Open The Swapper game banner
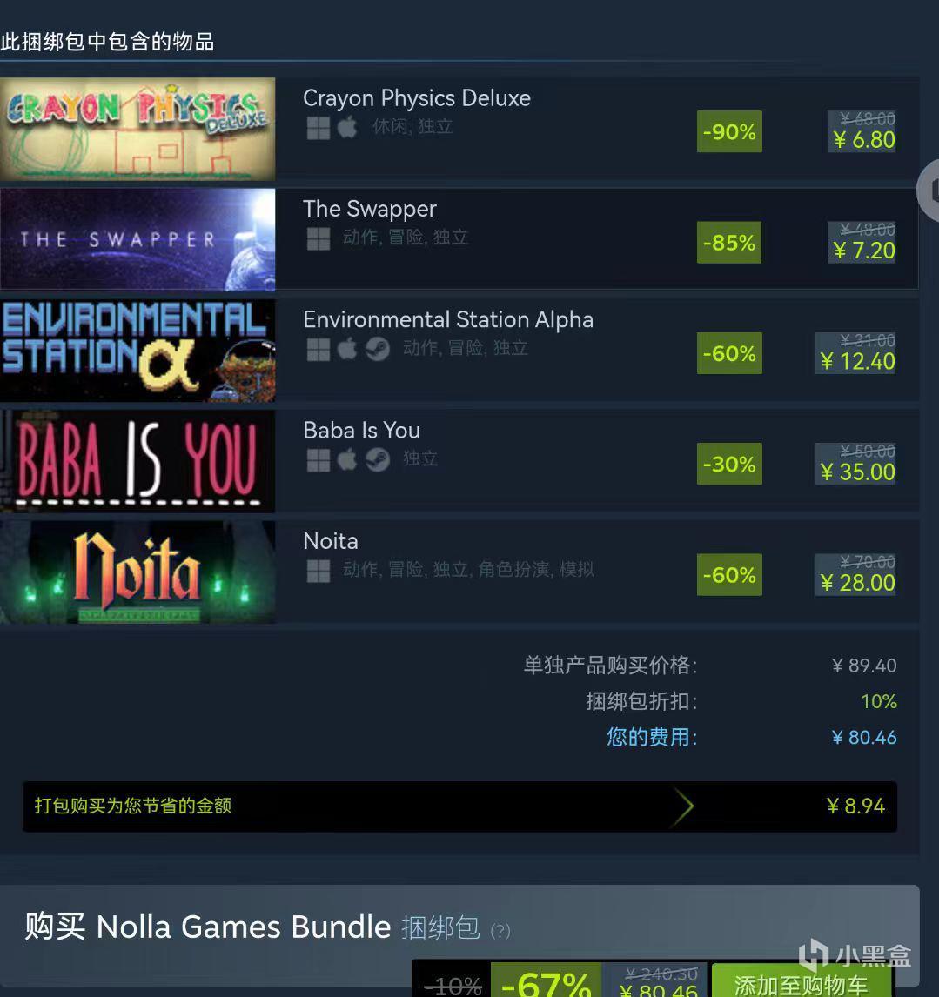 click(x=137, y=240)
